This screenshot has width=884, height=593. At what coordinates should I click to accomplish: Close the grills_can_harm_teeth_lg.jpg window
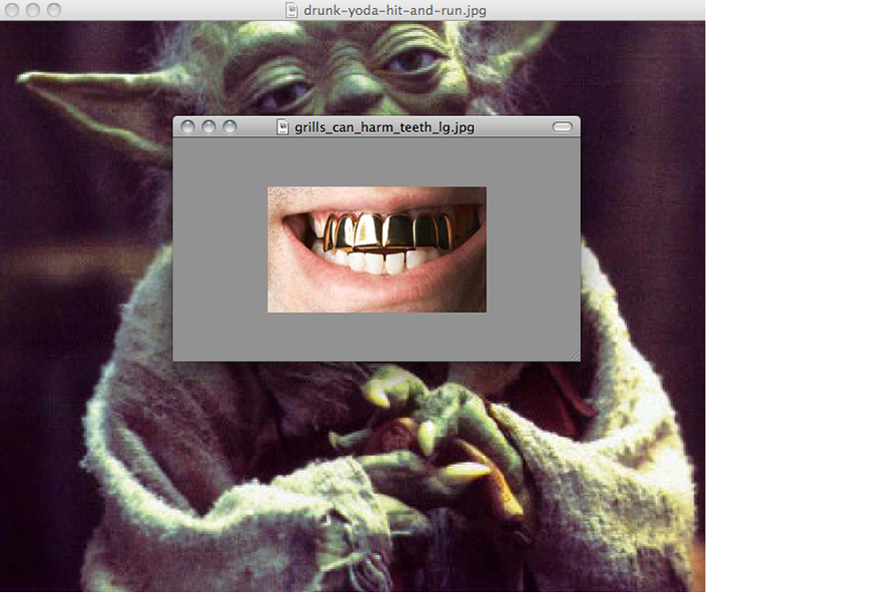click(x=187, y=127)
